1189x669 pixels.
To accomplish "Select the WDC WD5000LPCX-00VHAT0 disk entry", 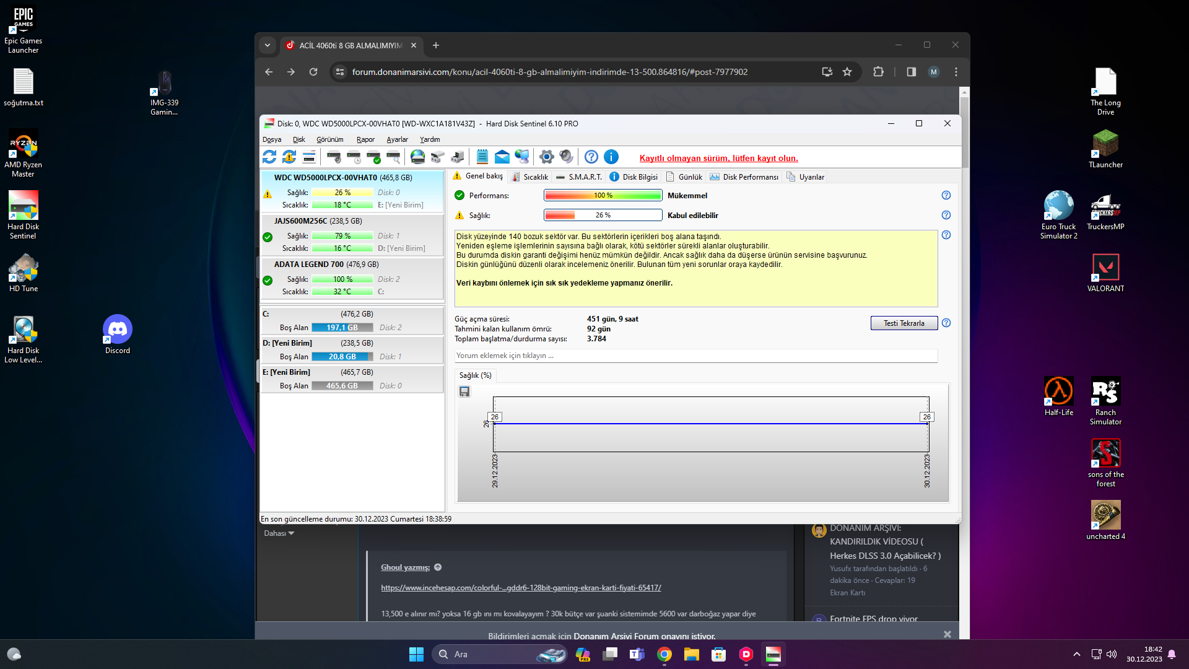I will tap(352, 191).
